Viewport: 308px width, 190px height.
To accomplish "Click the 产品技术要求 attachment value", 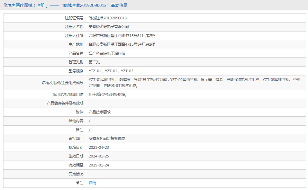I will click(100, 112).
